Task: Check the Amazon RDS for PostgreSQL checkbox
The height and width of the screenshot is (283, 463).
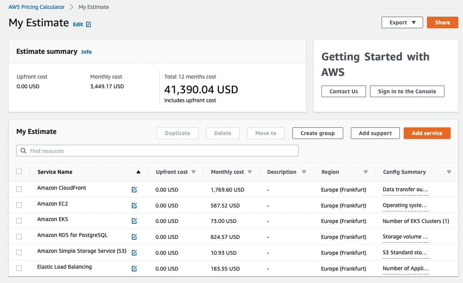Action: click(x=19, y=237)
